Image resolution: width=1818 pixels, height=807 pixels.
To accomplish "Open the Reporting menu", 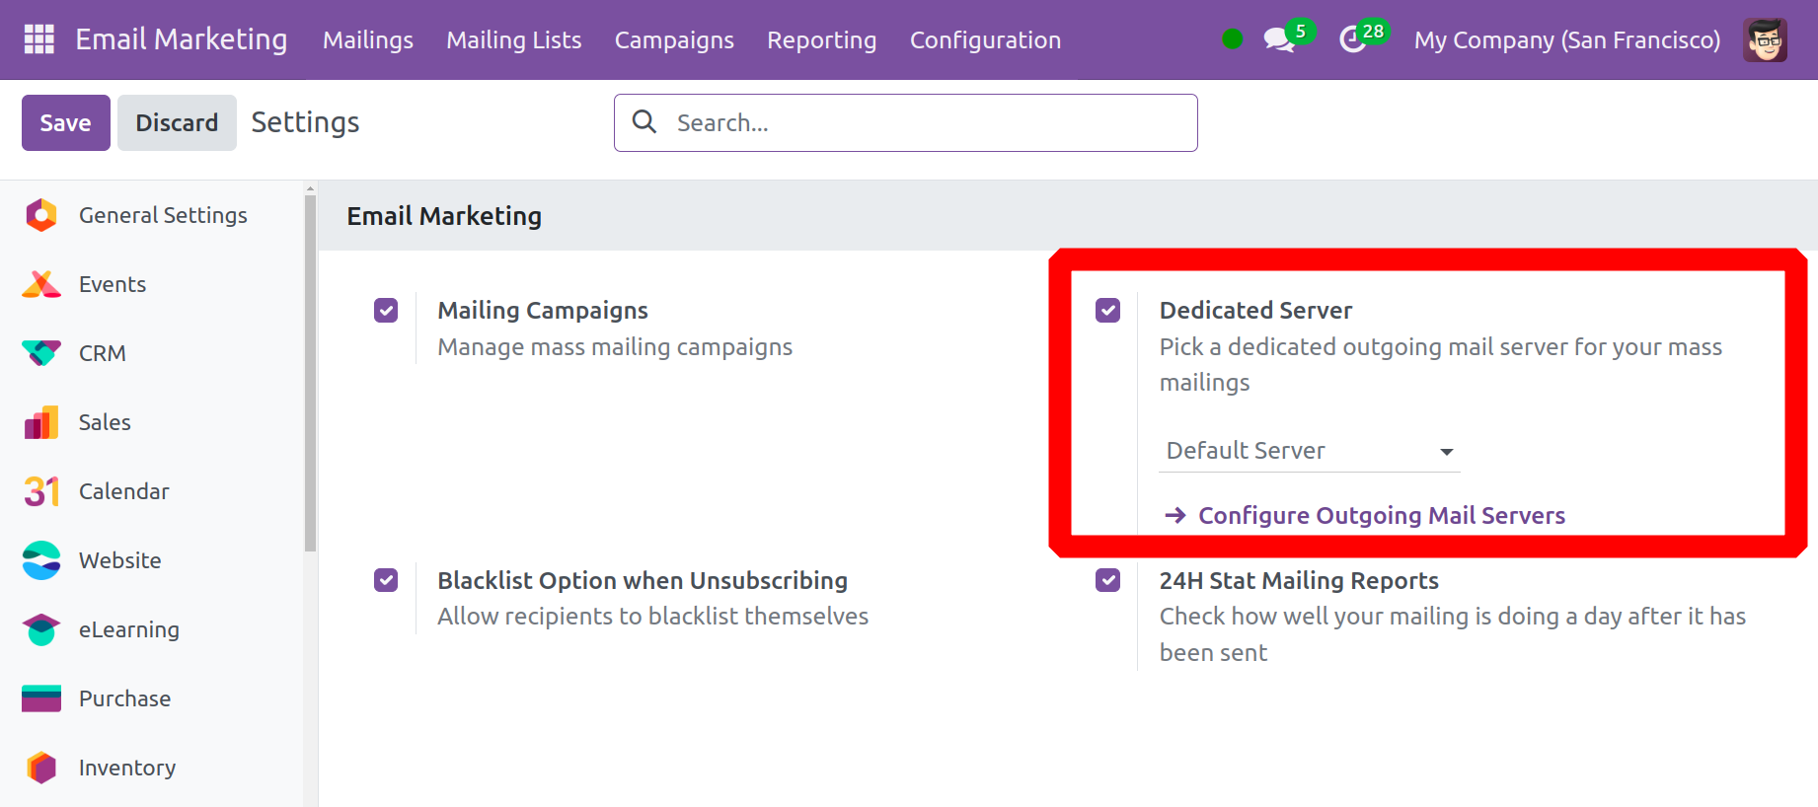I will coord(821,39).
